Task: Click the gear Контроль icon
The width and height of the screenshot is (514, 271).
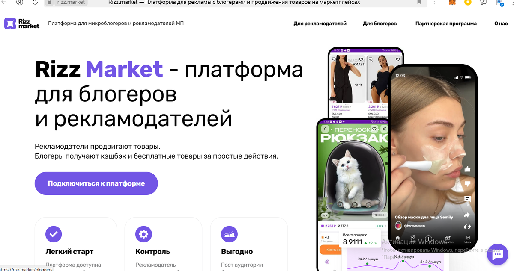Action: coord(143,234)
